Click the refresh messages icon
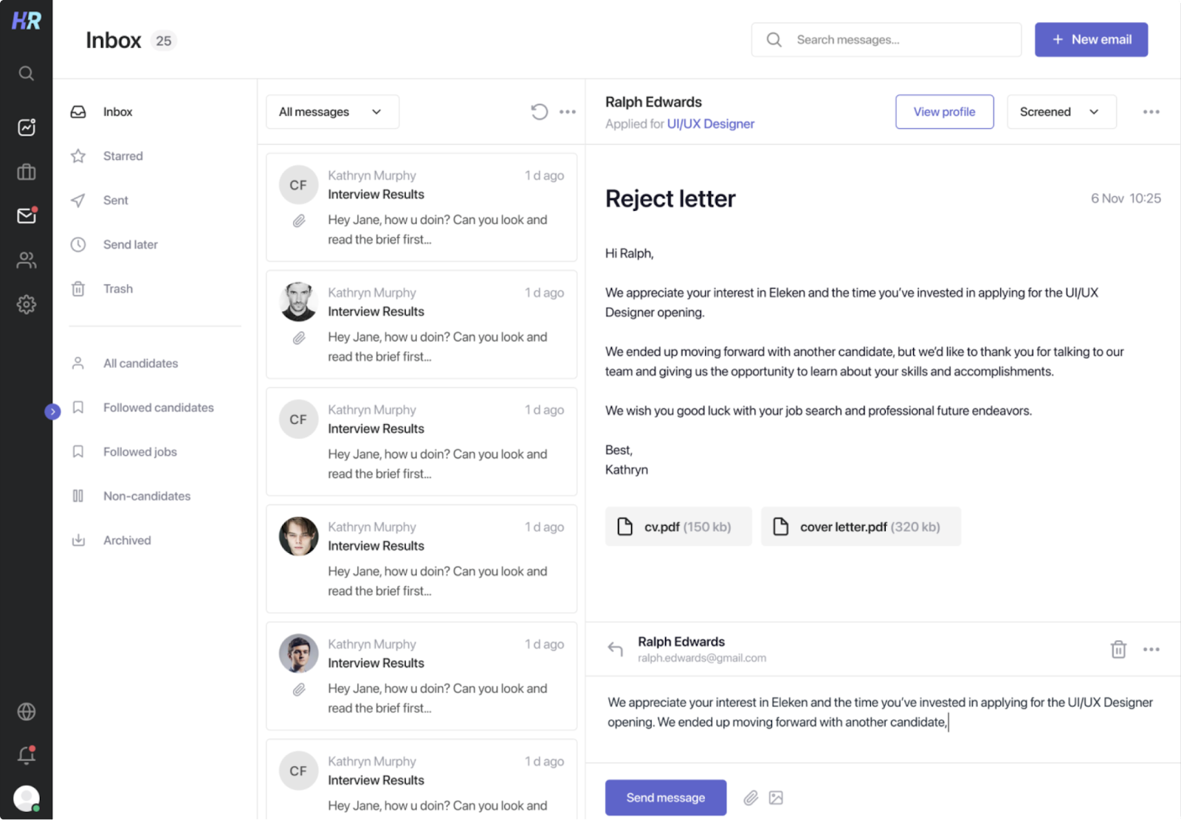1181x820 pixels. coord(540,111)
